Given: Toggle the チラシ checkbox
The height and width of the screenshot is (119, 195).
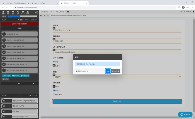Looking at the screenshot, I should [54, 90].
